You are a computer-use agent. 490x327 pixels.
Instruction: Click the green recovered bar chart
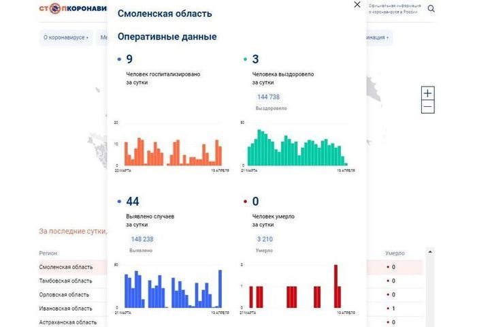[x=297, y=146]
